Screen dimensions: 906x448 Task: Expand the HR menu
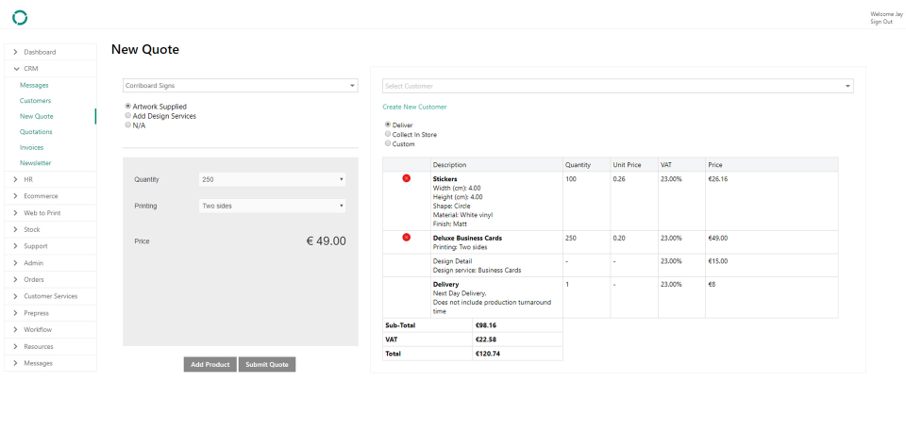[x=50, y=179]
